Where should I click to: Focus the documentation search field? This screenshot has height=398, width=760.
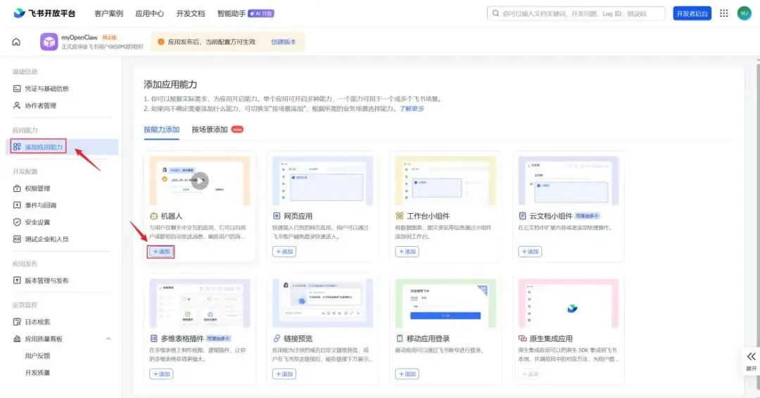coord(576,13)
